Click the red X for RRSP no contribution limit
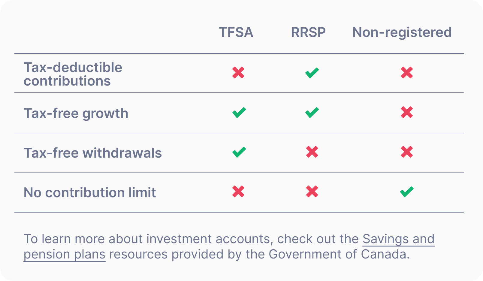 (x=312, y=192)
